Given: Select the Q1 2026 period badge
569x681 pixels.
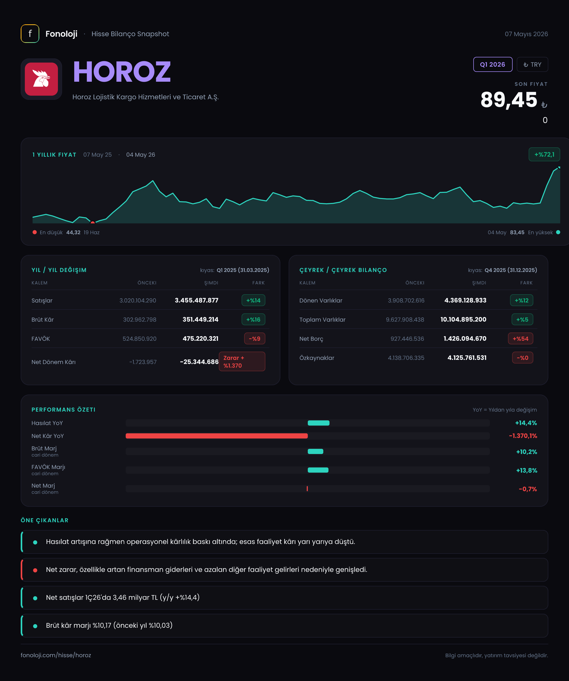Looking at the screenshot, I should [492, 65].
